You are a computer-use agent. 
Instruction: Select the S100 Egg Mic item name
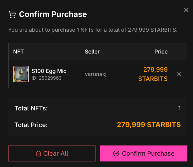49,71
